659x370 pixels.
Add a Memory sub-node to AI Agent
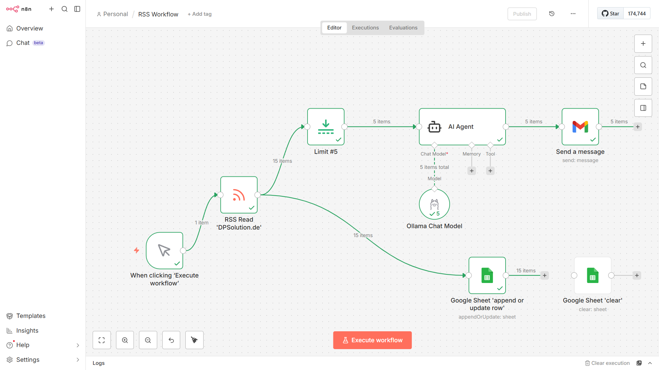472,171
